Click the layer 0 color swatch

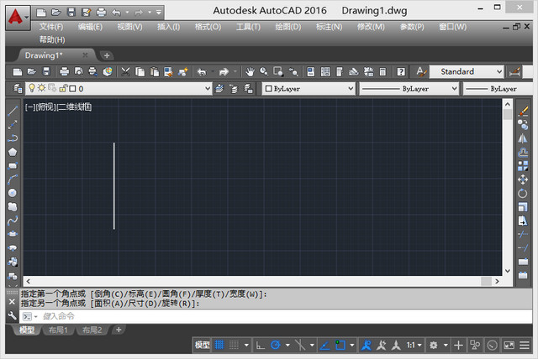tap(72, 89)
